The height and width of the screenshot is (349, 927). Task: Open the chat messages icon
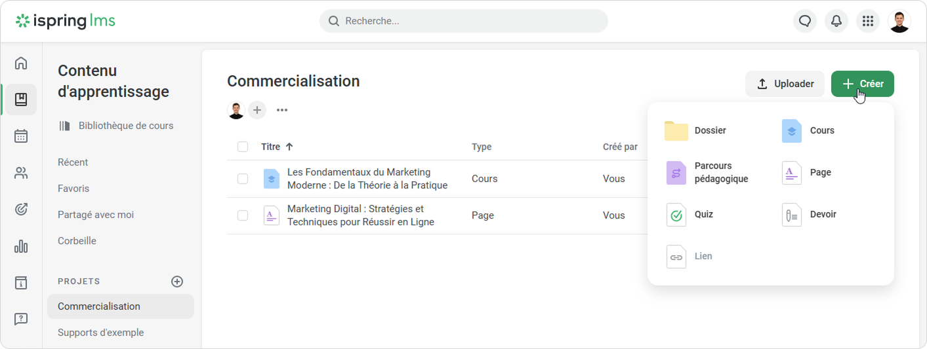coord(805,21)
